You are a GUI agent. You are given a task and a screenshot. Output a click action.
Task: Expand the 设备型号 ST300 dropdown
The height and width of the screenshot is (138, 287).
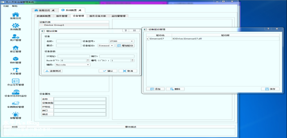pos(121,41)
